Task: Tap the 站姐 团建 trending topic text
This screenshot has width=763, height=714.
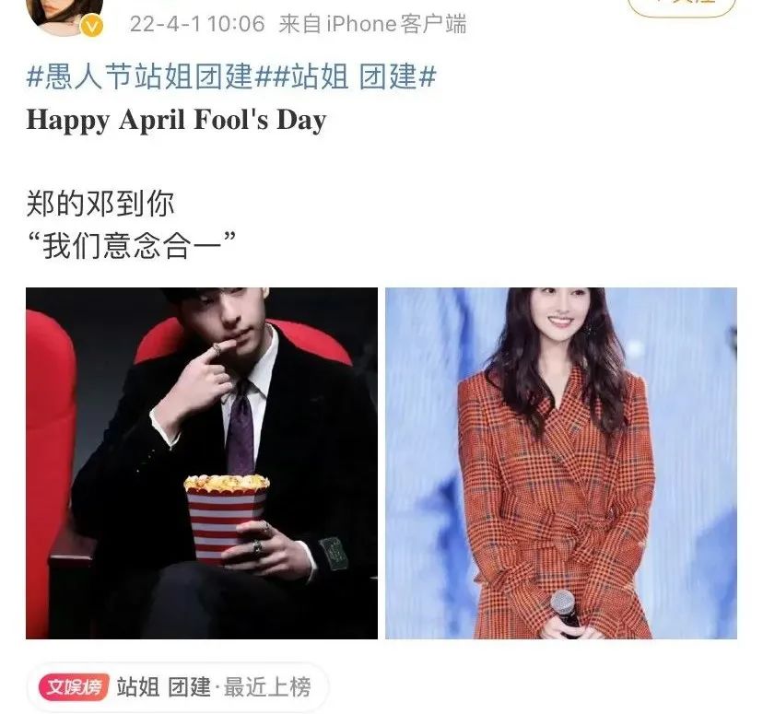Action: coord(163,687)
